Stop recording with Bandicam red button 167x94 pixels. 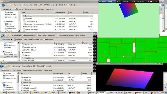pos(157,1)
